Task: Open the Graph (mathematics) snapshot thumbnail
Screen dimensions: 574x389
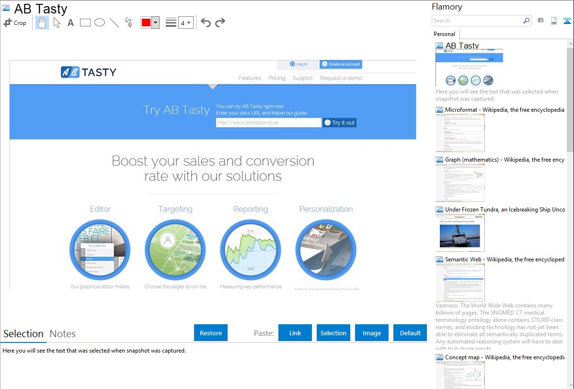Action: click(460, 183)
